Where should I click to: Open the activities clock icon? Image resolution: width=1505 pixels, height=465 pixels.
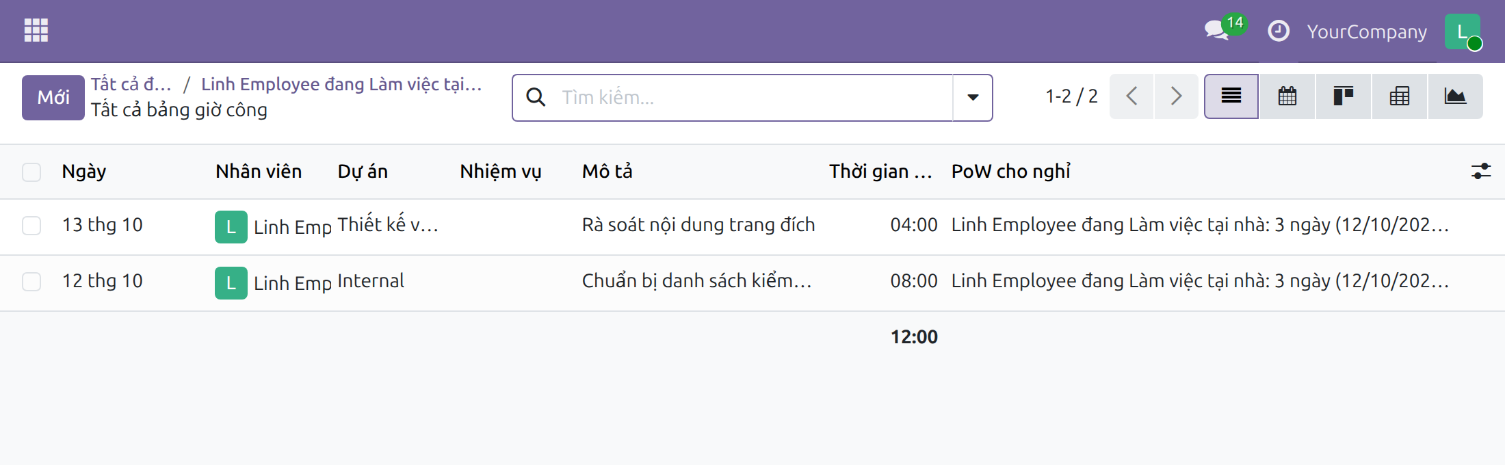pyautogui.click(x=1279, y=31)
